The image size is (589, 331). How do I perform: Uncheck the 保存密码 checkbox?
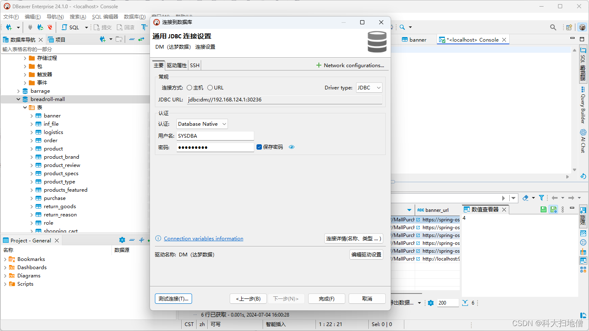[259, 147]
